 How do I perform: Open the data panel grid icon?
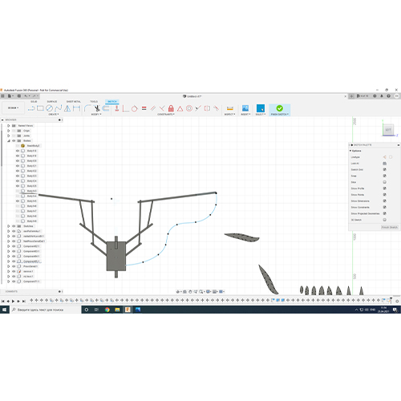(x=2, y=95)
